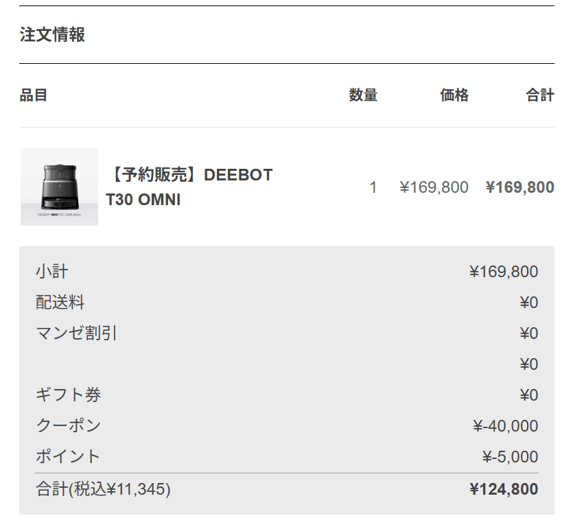562x518 pixels.
Task: Click the 注文情報 section heading
Action: pos(52,34)
